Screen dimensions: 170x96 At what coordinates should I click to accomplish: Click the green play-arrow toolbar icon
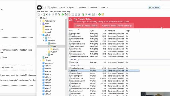point(63,14)
